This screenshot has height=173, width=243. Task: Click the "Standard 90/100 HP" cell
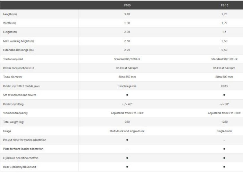(x=127, y=59)
